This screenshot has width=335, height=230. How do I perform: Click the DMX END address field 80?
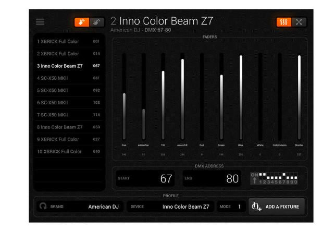(212, 178)
